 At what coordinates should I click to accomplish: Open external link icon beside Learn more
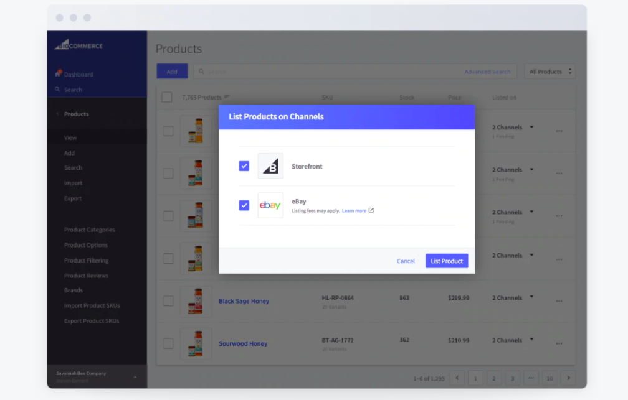tap(371, 210)
